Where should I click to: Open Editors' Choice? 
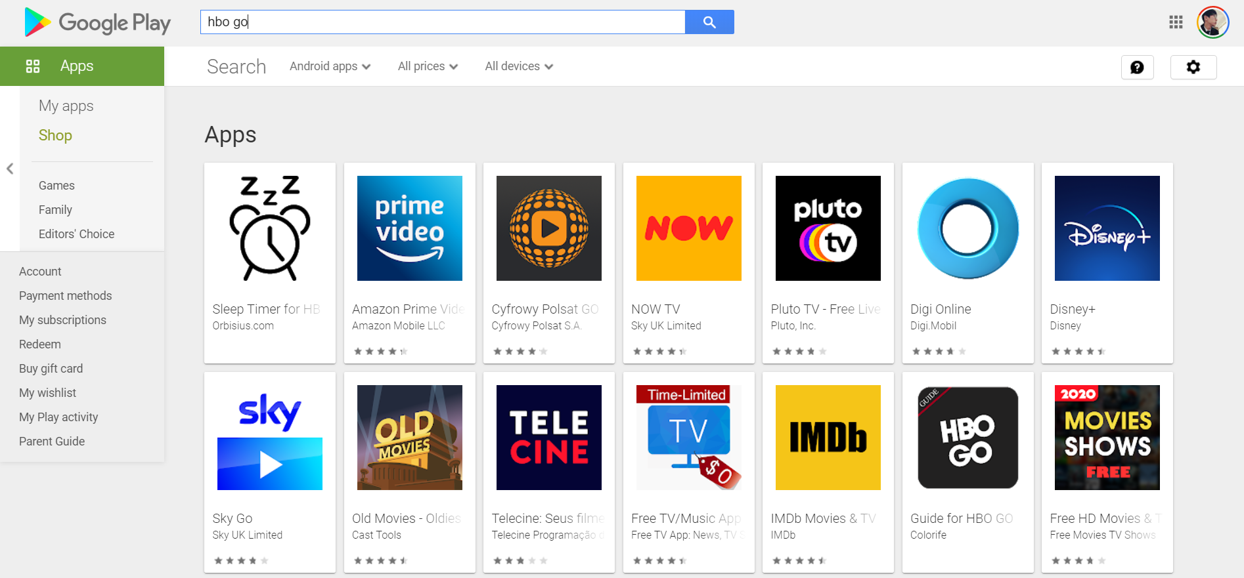(76, 234)
